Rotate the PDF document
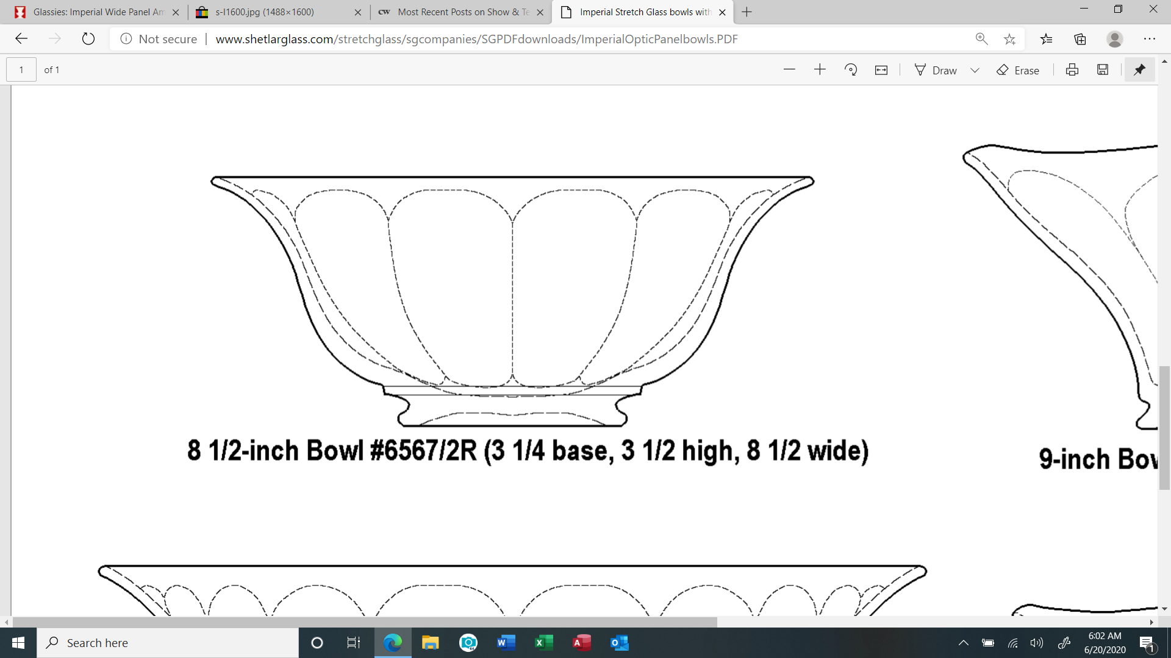Viewport: 1171px width, 658px height. 851,69
